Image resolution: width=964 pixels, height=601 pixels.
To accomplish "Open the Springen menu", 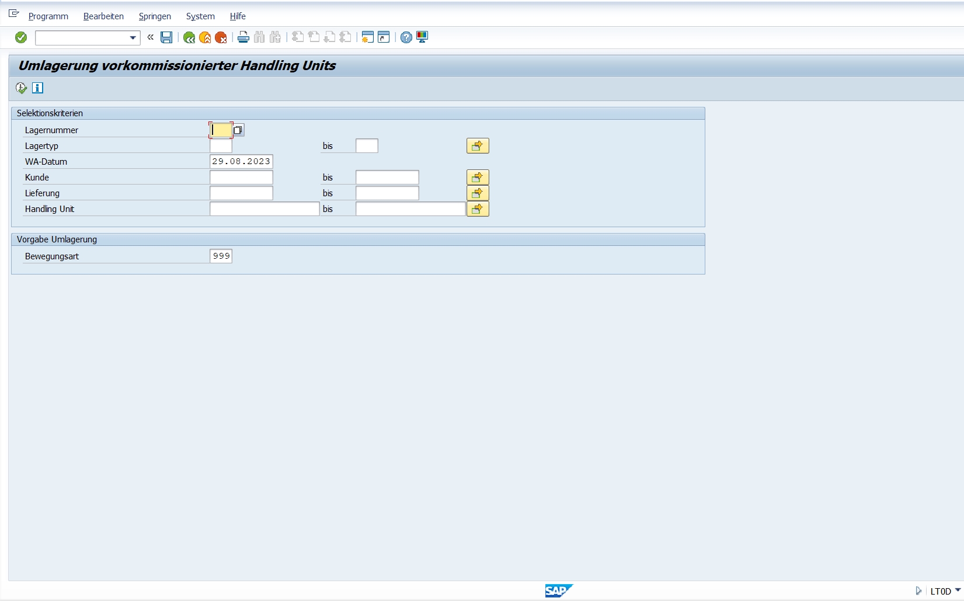I will point(155,16).
